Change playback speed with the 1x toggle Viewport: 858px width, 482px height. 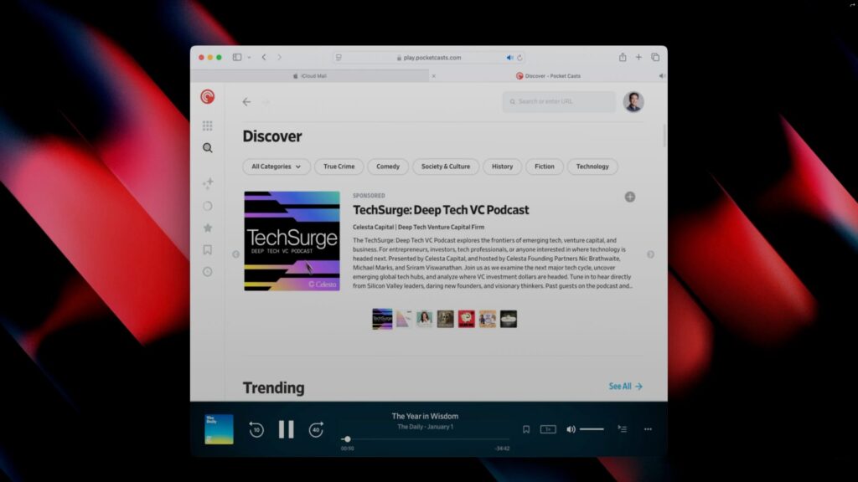[547, 428]
